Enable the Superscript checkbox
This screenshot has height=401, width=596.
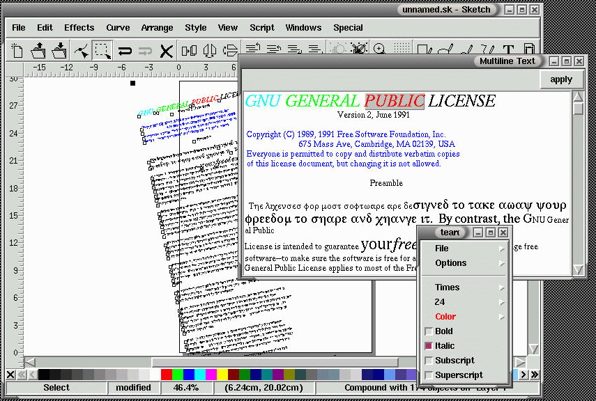coord(429,375)
